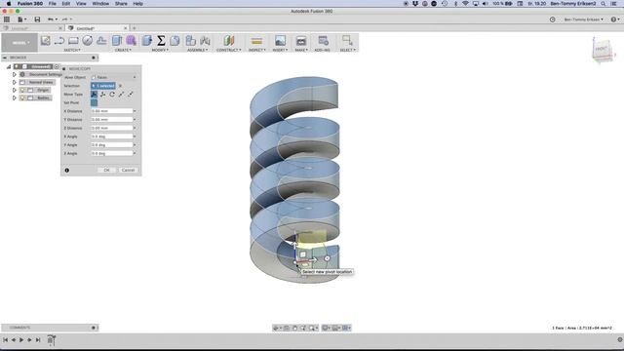This screenshot has width=624, height=351.
Task: Choose Point to Point move type icon
Action: (x=121, y=95)
